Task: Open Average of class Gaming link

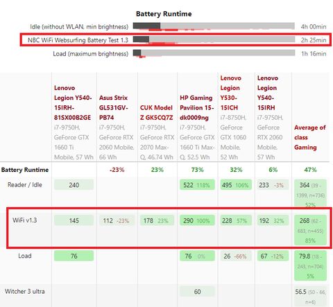Action: pyautogui.click(x=310, y=137)
